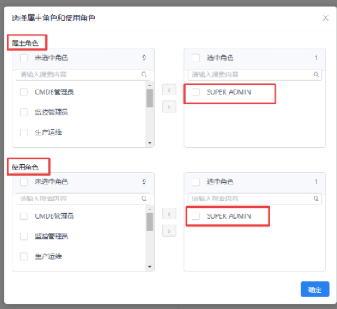337x309 pixels.
Task: Click 确定 confirm button
Action: point(315,289)
